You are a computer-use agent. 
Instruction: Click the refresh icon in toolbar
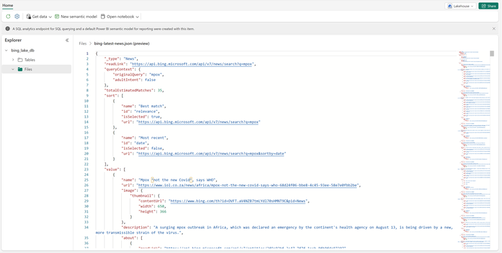click(8, 16)
